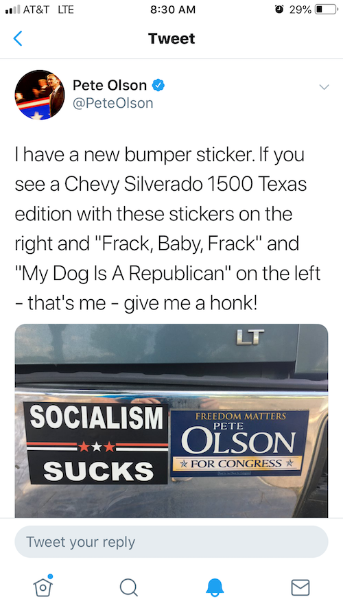343x610 pixels.
Task: Tap the back arrow
Action: pos(18,38)
